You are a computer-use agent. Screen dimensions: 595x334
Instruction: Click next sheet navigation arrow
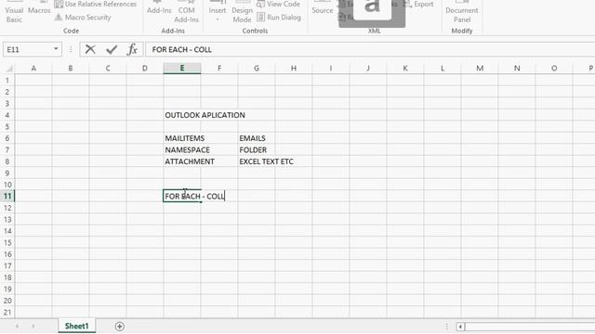33,326
